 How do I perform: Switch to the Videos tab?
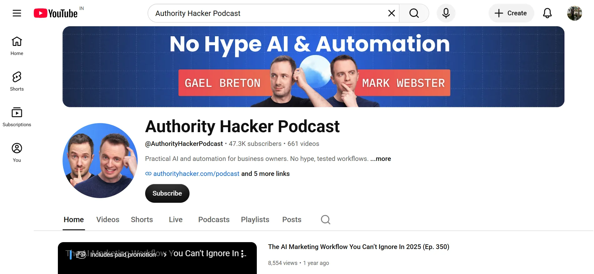click(x=108, y=220)
